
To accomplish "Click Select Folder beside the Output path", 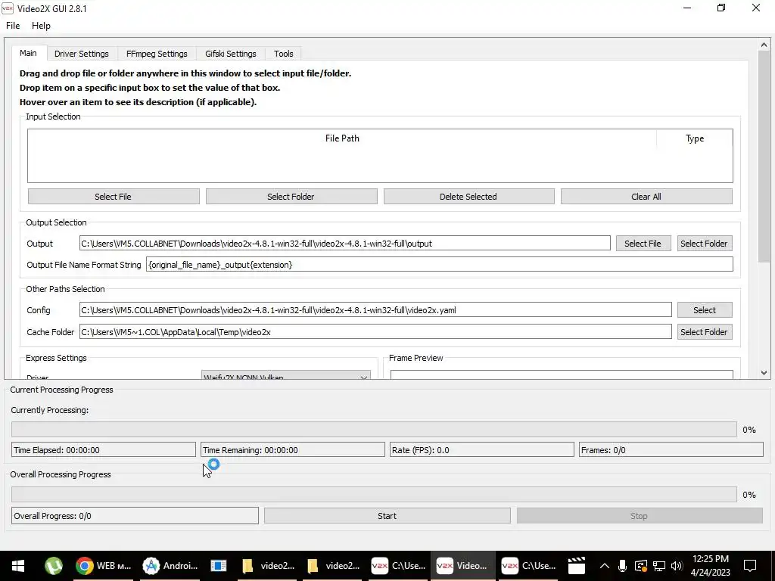I will point(705,244).
